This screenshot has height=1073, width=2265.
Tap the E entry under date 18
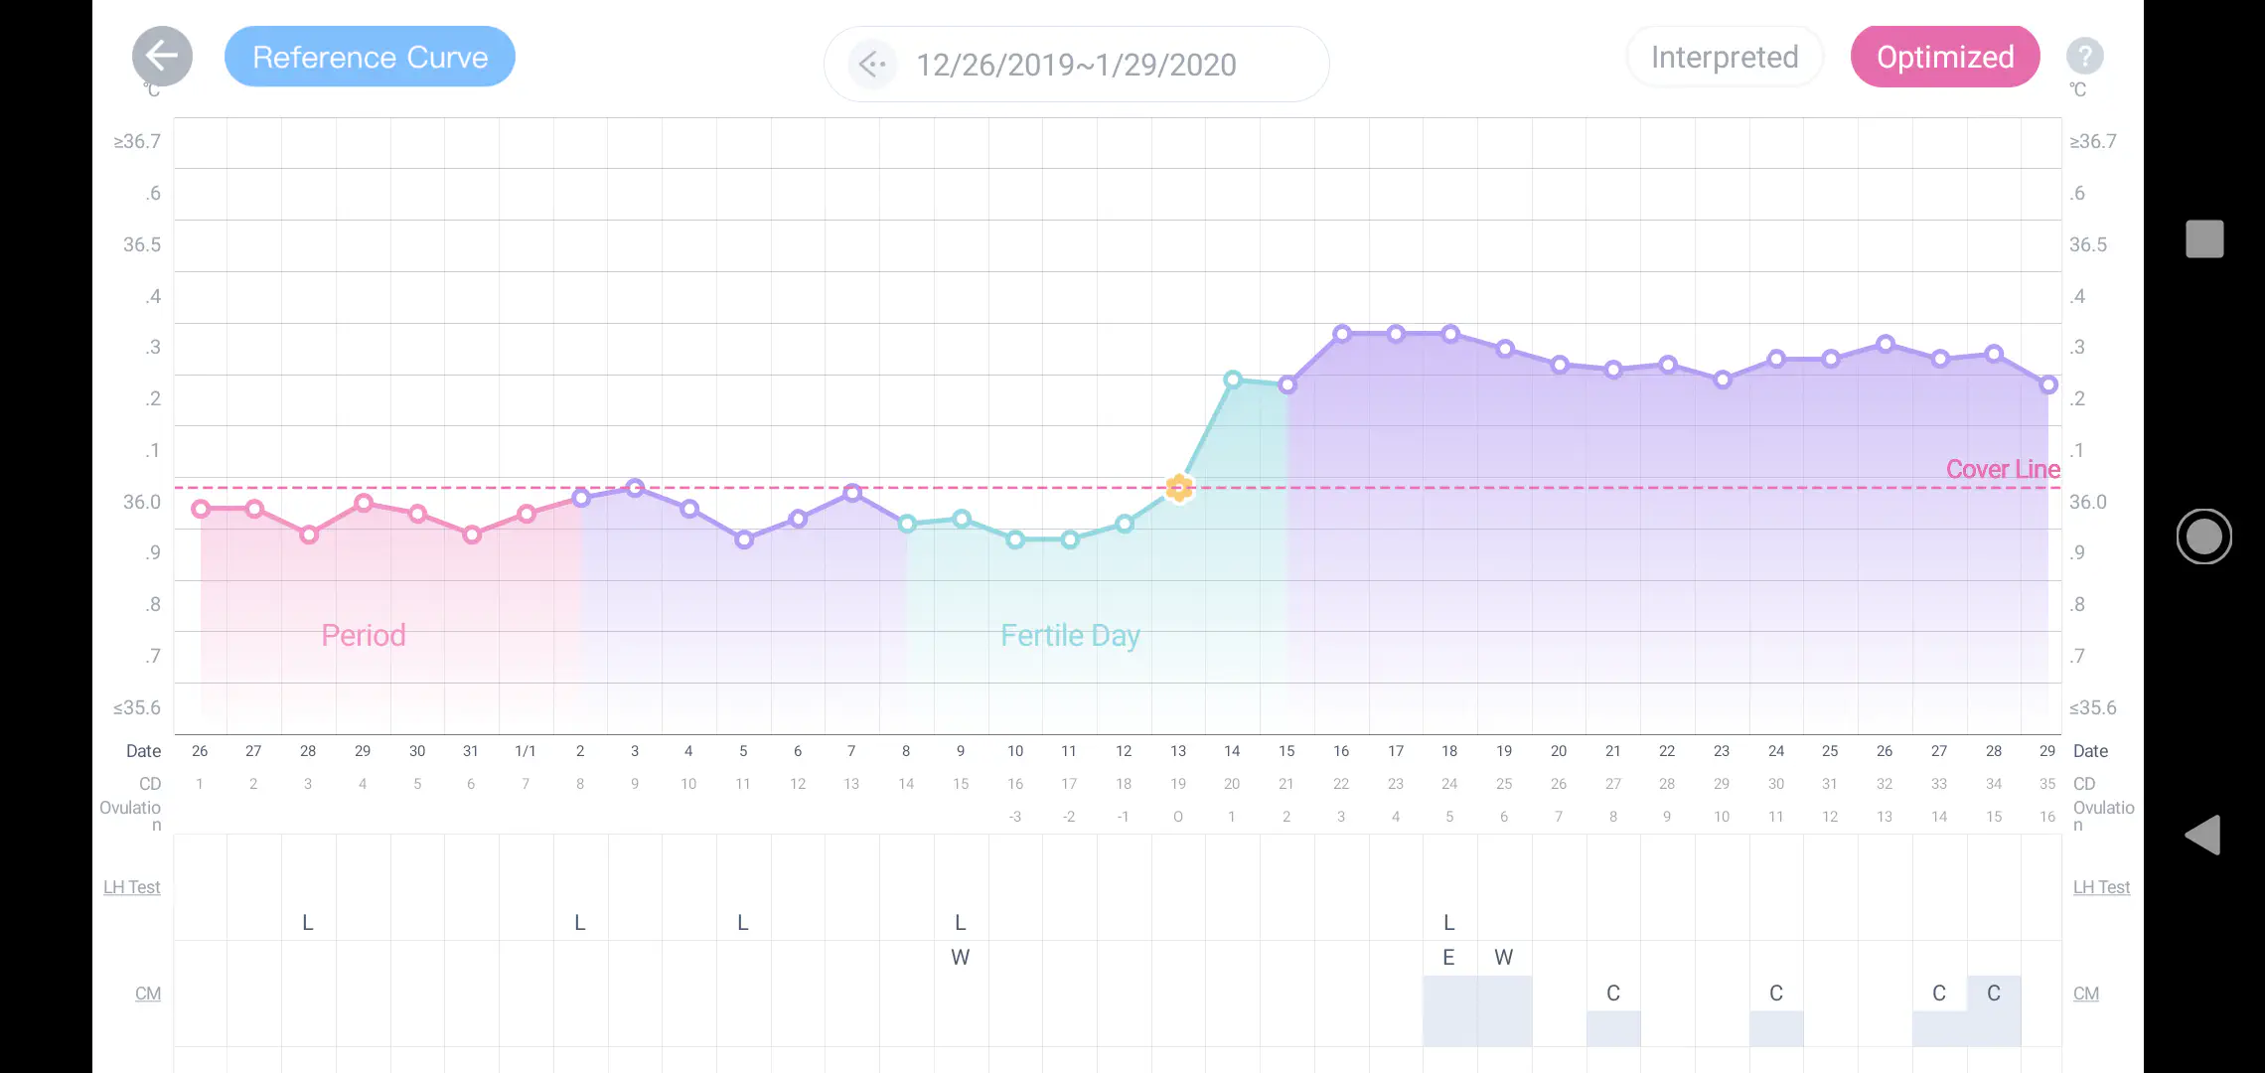click(x=1448, y=958)
